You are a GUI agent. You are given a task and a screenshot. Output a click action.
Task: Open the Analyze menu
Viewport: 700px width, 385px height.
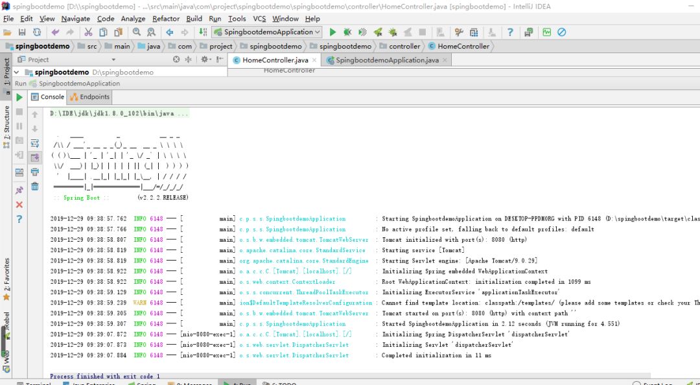[133, 19]
